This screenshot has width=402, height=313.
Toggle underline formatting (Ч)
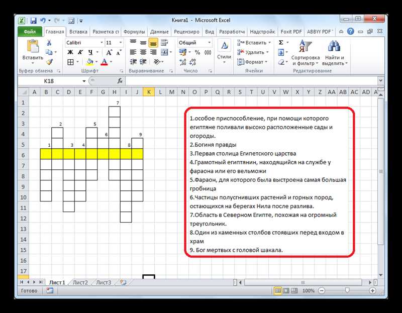90,52
